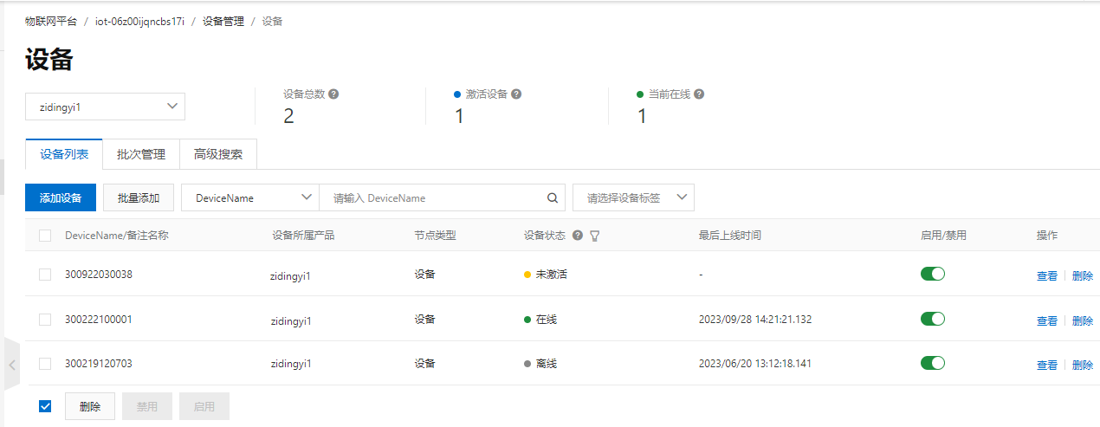1100x427 pixels.
Task: Click the 设备管理 breadcrumb link
Action: click(223, 21)
